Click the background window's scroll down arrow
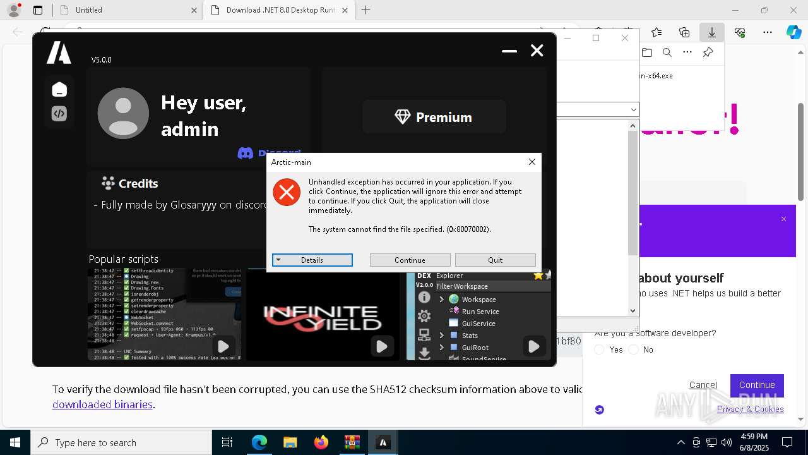808x455 pixels. (x=633, y=310)
